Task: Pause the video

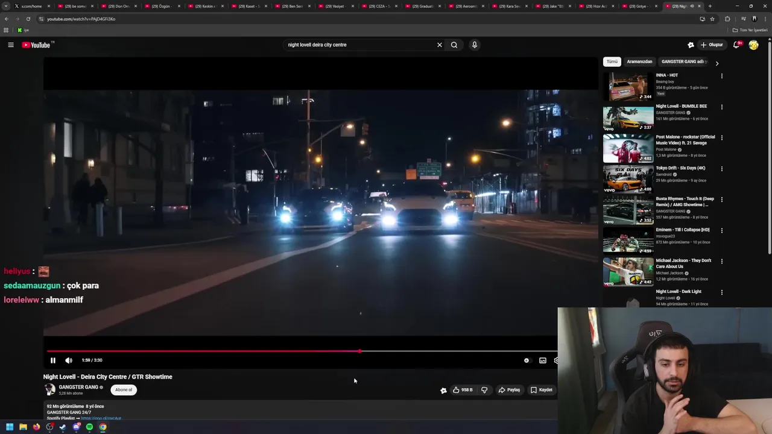Action: tap(53, 360)
